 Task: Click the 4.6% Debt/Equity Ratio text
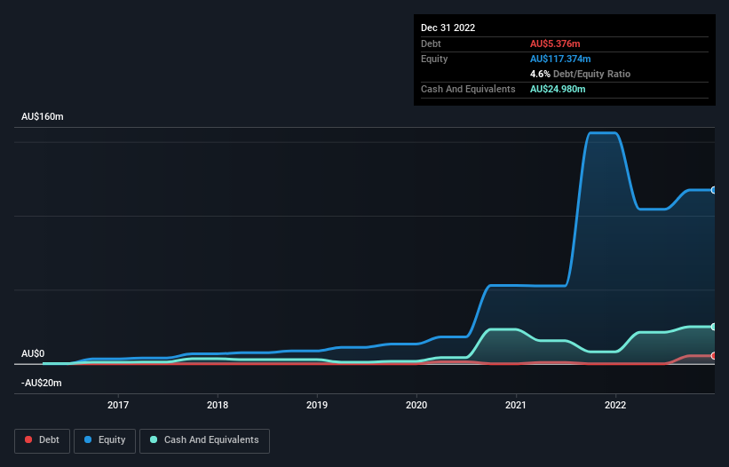580,74
